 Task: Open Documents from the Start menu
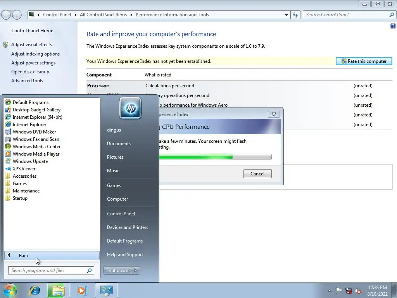click(x=119, y=144)
